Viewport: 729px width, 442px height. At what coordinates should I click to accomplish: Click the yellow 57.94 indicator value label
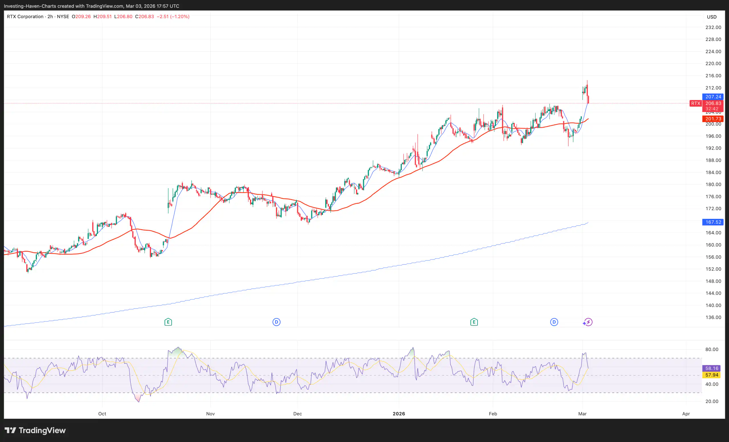coord(712,375)
